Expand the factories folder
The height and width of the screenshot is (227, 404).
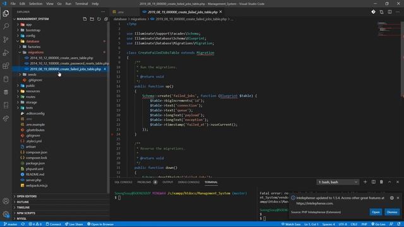[x=34, y=47]
